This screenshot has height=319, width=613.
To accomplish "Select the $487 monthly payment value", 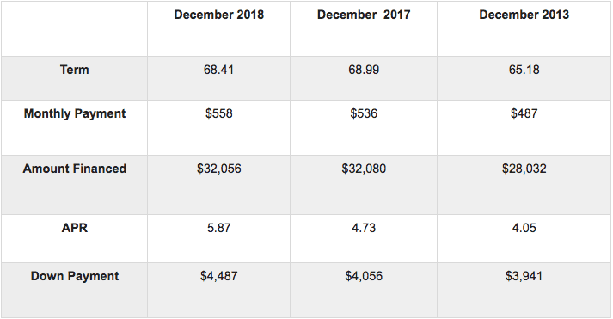I will click(524, 113).
